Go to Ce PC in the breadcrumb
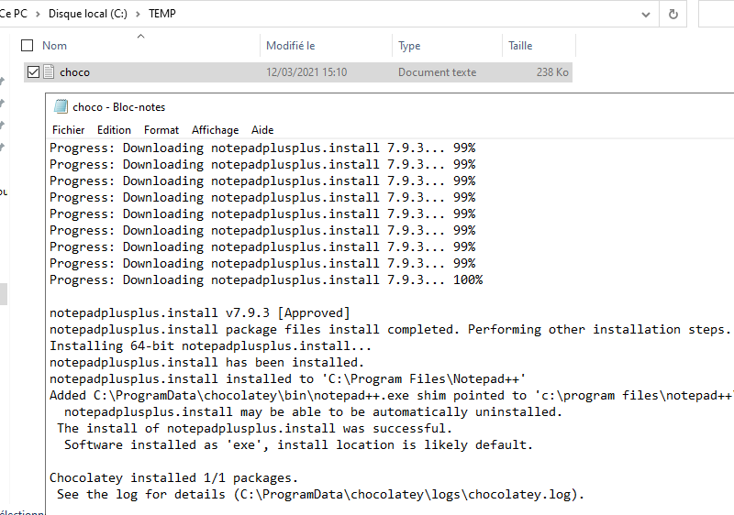 (13, 14)
